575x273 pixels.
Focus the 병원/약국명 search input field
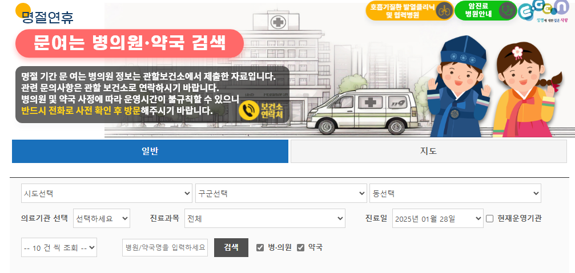[165, 247]
